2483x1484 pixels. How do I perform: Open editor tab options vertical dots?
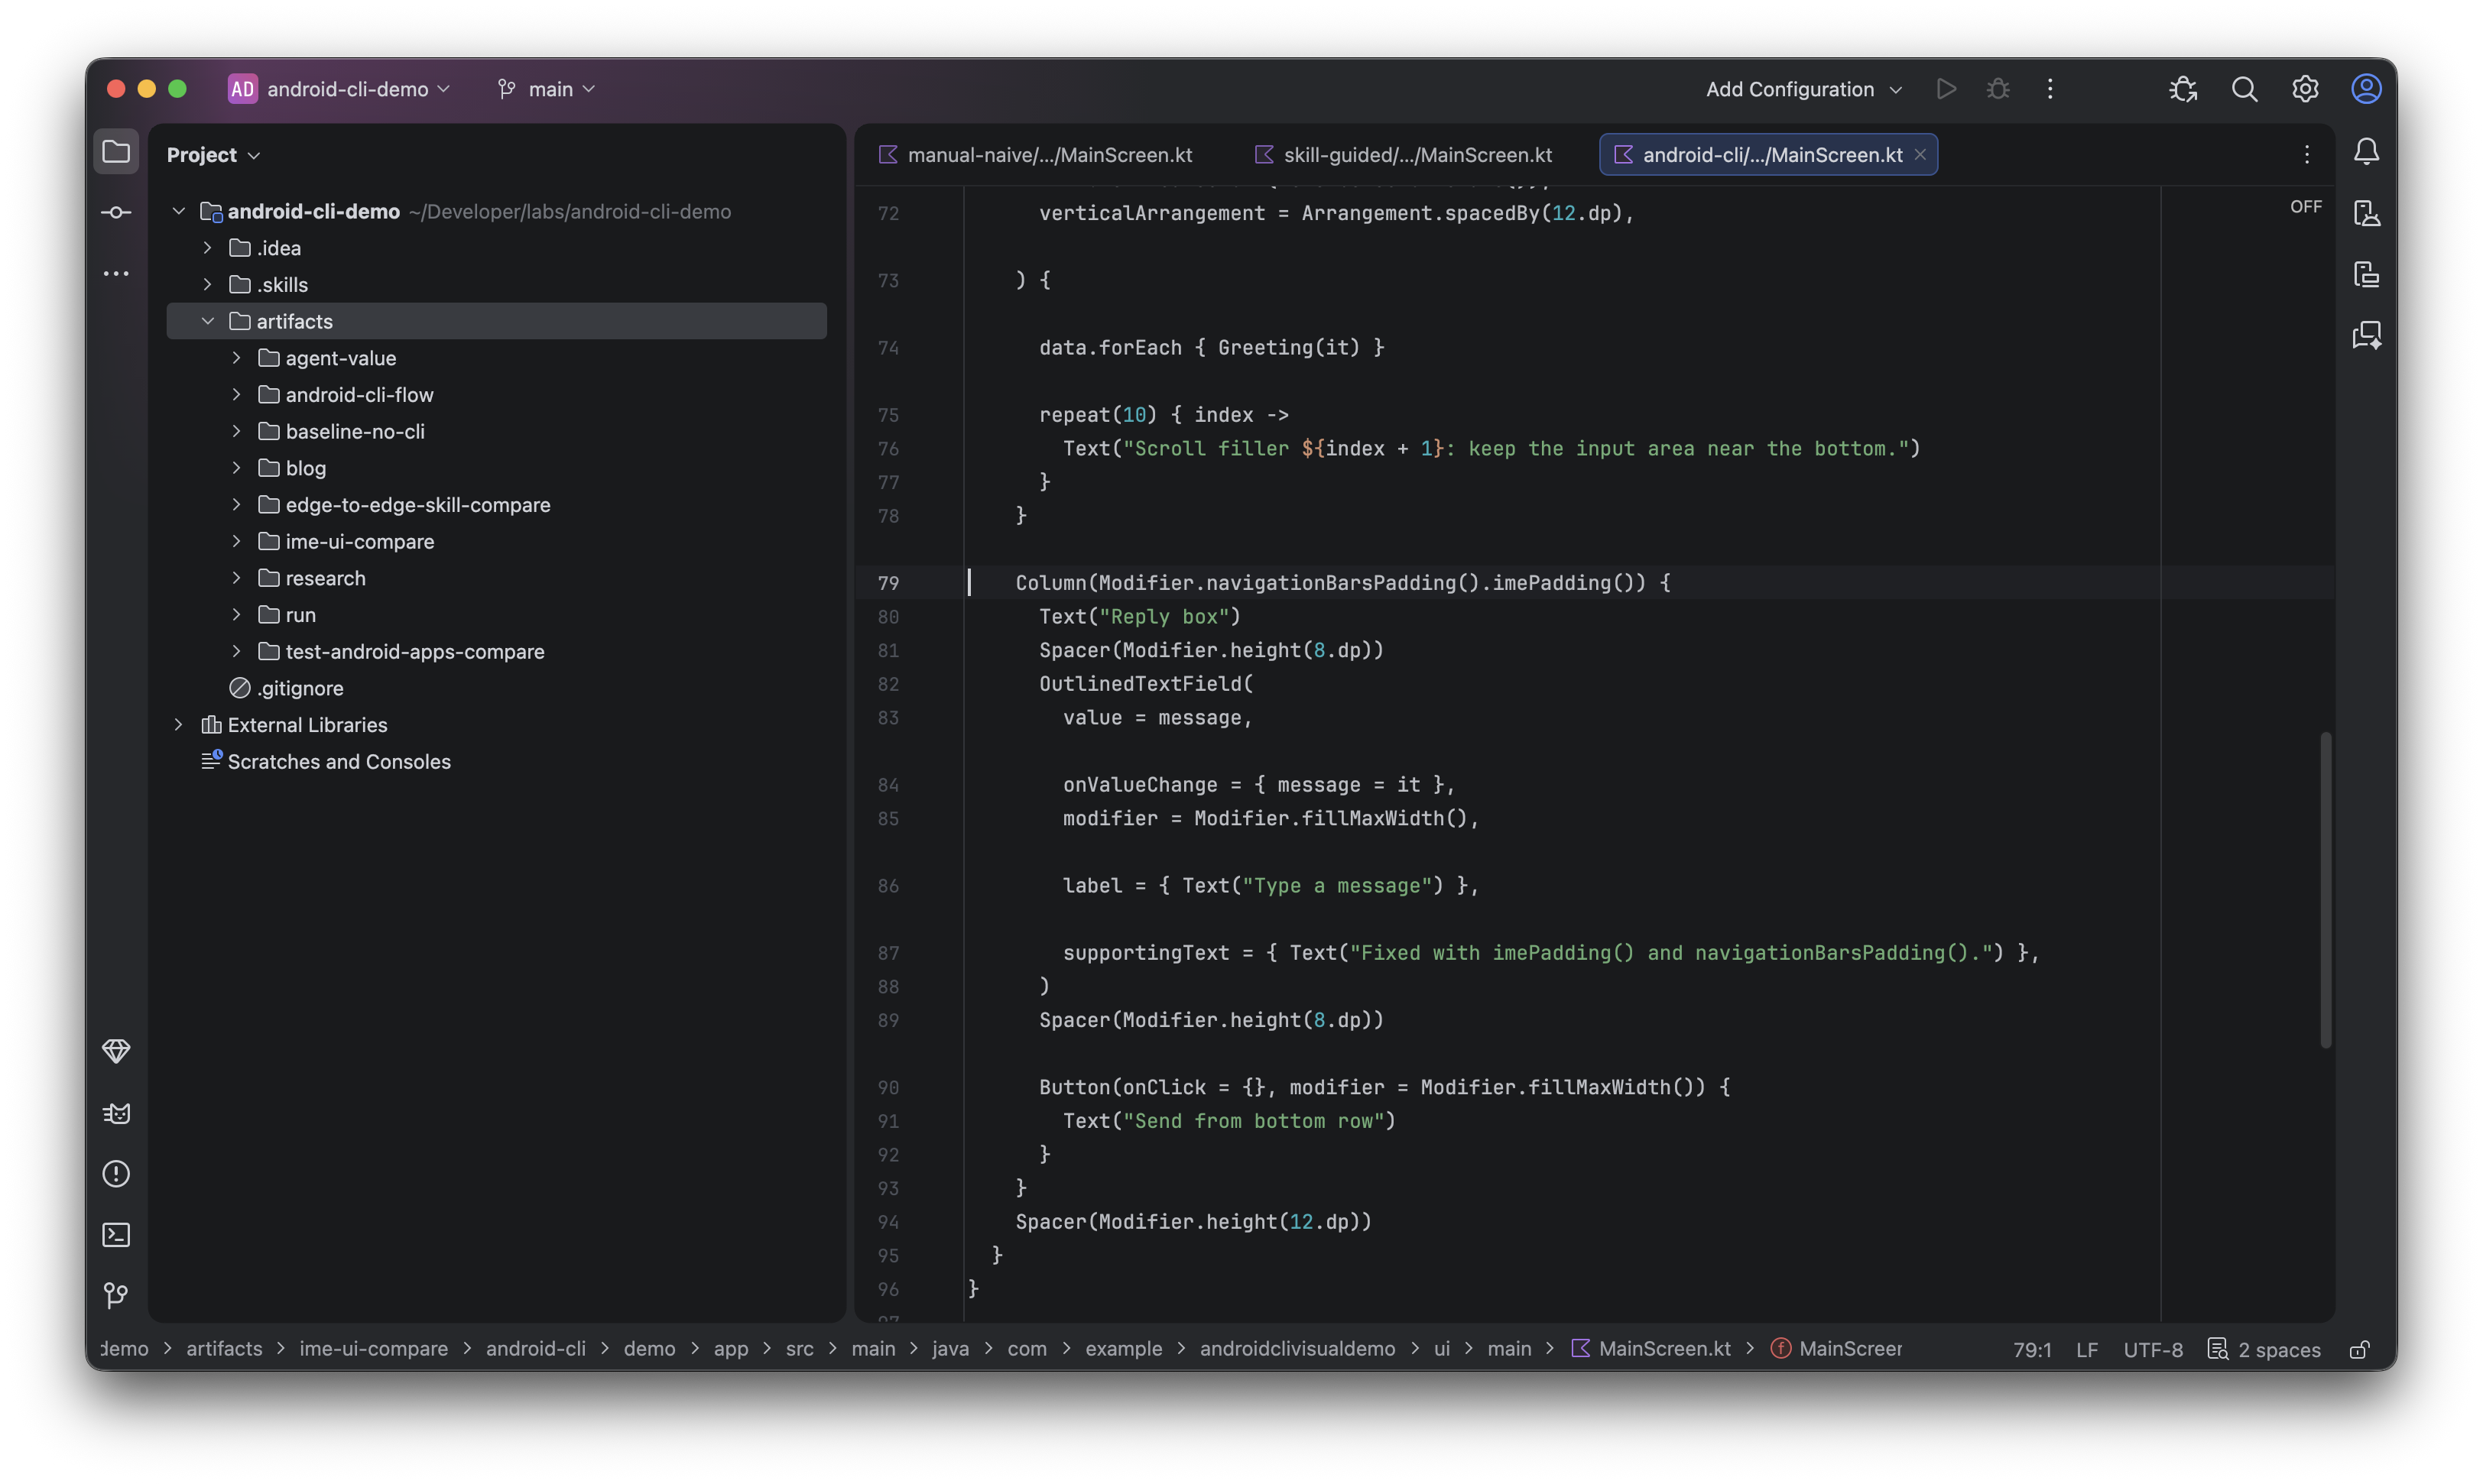click(x=2307, y=154)
